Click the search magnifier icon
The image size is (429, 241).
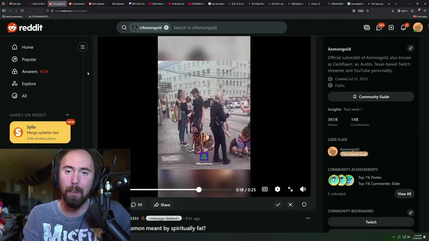124,27
